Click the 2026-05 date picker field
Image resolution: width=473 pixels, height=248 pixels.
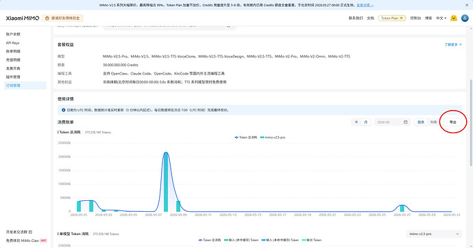coord(392,122)
